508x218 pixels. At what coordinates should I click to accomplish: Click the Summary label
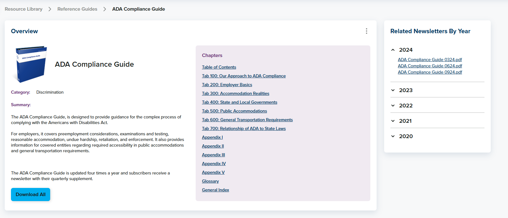coord(21,105)
